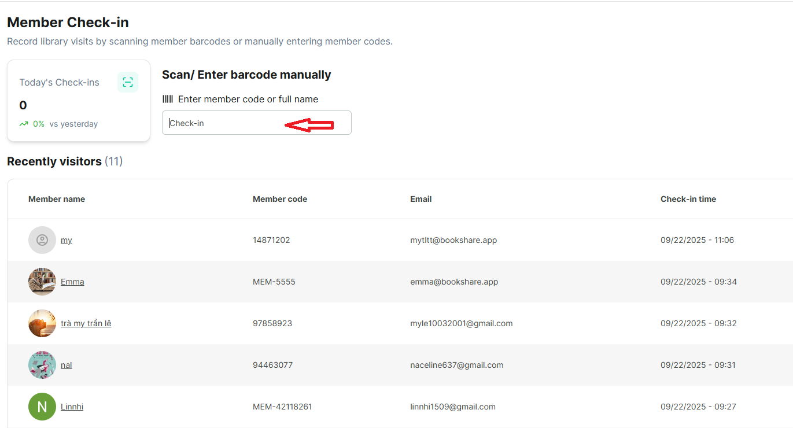Screen dimensions: 793x428
Task: Open Emma's profile photo thumbnail
Action: [42, 282]
